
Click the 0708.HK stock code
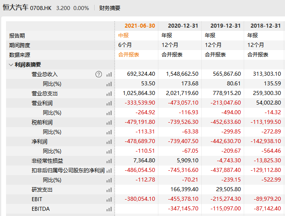(x=41, y=8)
